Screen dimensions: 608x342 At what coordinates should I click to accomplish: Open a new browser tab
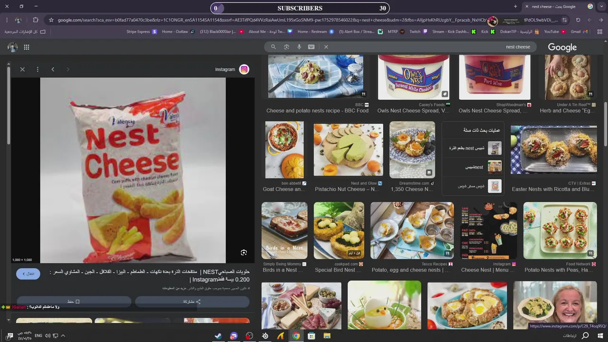click(515, 7)
